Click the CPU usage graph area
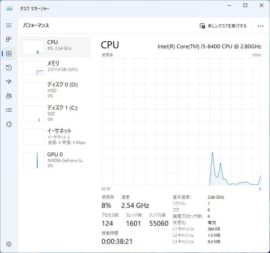 181,122
